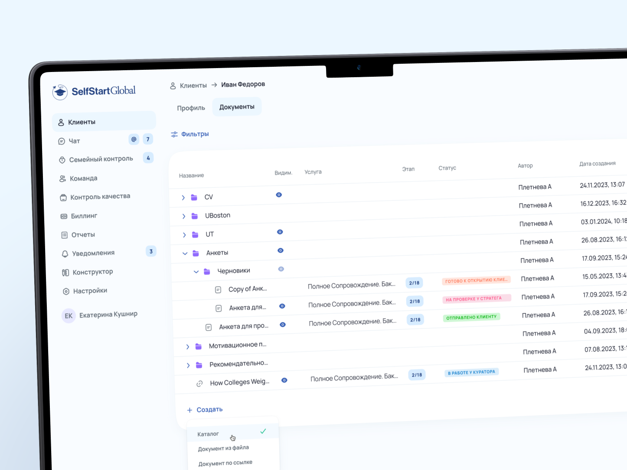This screenshot has width=627, height=470.
Task: Click the Фильтры sliders icon
Action: (174, 134)
